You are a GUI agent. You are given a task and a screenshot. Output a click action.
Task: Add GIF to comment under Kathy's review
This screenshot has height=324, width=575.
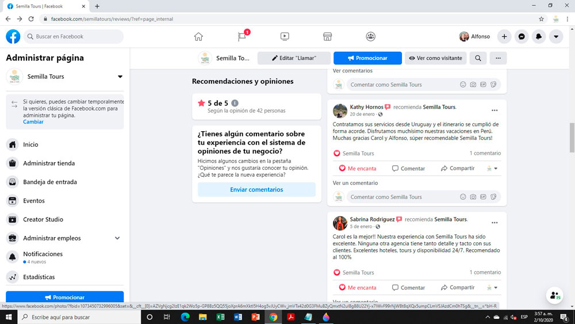pyautogui.click(x=484, y=197)
